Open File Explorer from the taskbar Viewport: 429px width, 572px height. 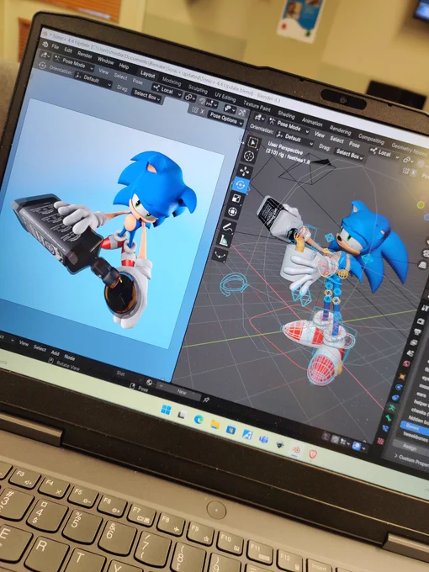coord(214,424)
